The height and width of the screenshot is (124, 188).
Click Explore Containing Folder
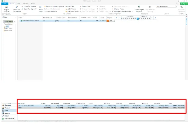tap(54, 6)
